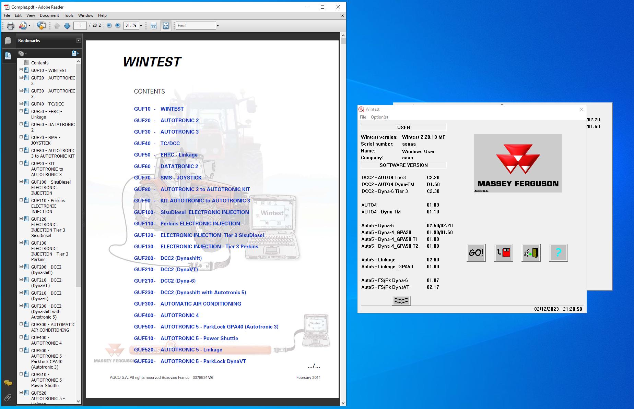Screen dimensions: 634x409
Task: Click the exit door icon in Wintest
Action: click(x=531, y=253)
